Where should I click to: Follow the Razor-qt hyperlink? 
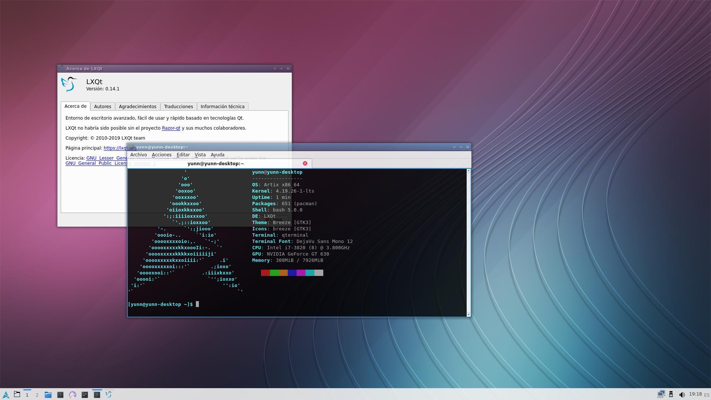pos(171,128)
